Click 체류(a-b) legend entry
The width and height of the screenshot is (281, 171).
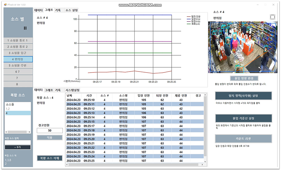[194, 24]
